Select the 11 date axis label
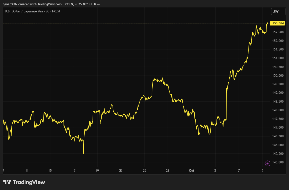 [27, 171]
